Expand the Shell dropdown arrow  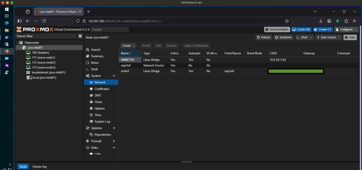tap(311, 37)
